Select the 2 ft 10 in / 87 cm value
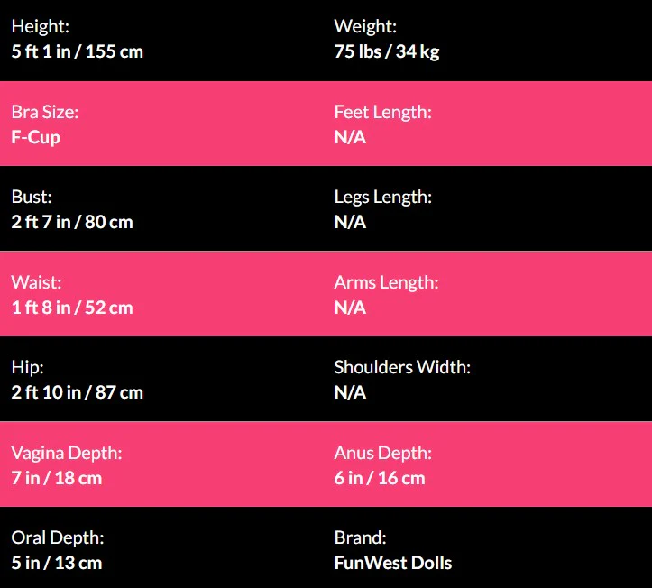652x588 pixels. (x=78, y=392)
